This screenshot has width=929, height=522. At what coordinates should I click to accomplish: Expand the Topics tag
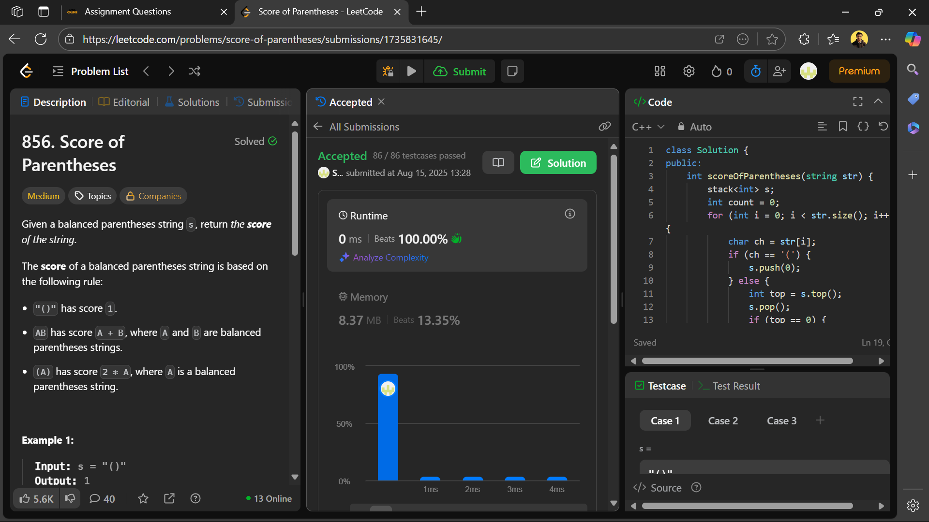pyautogui.click(x=92, y=196)
